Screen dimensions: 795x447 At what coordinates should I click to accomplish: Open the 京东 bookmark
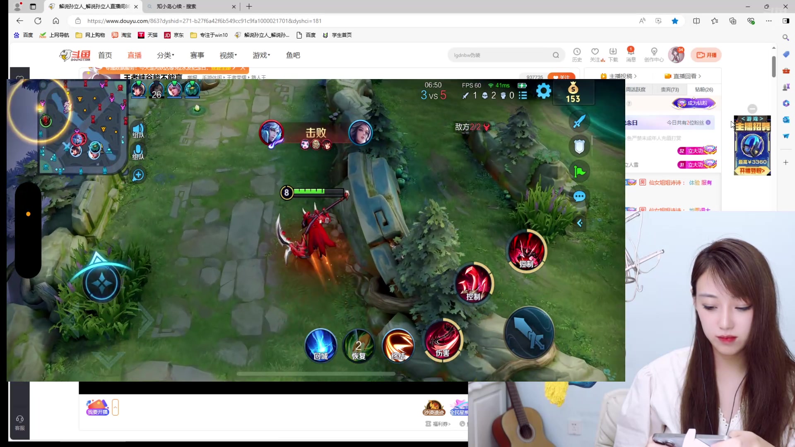pyautogui.click(x=174, y=35)
